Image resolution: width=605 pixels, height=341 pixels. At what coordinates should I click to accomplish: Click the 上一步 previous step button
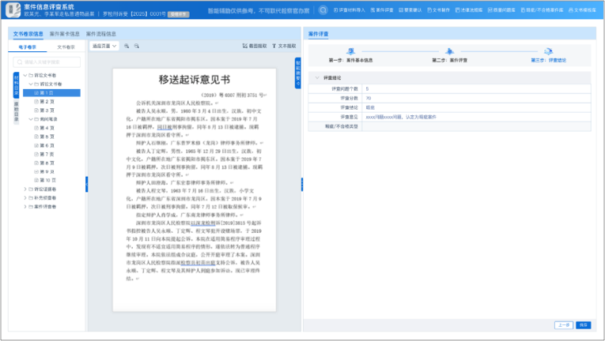point(564,324)
